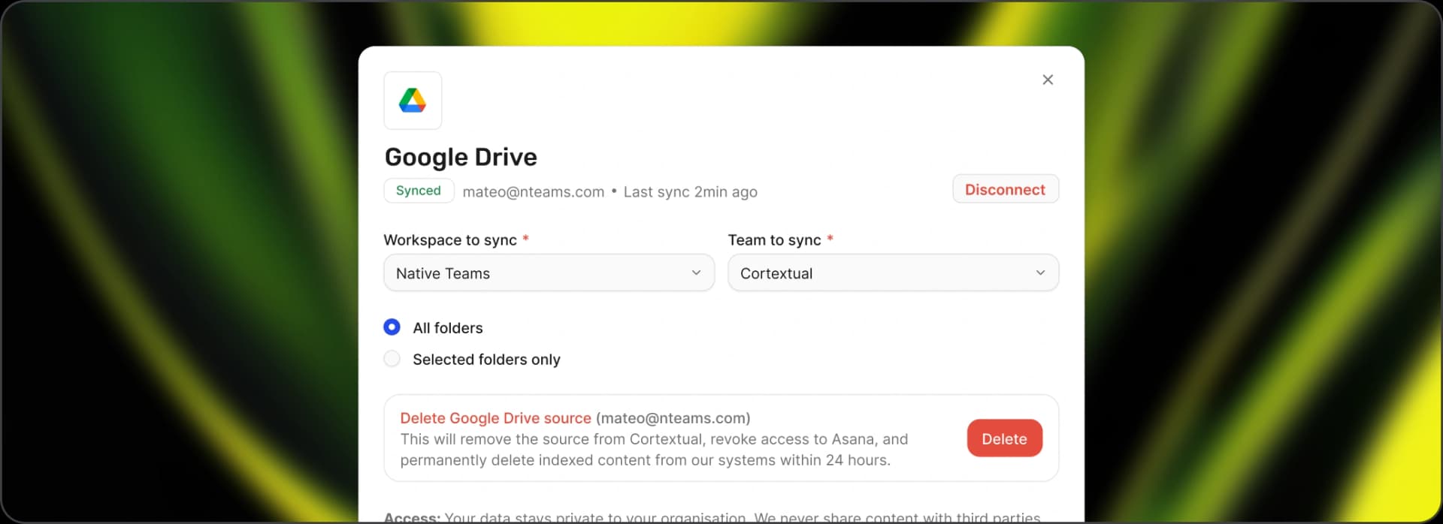The height and width of the screenshot is (524, 1443).
Task: Close the Google Drive dialog
Action: 1048,80
